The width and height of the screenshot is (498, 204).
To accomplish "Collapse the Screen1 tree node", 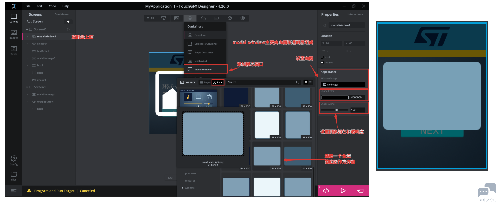I will point(27,87).
